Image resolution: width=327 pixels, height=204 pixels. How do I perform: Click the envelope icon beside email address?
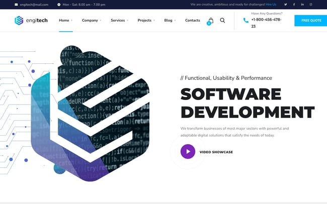pos(16,5)
